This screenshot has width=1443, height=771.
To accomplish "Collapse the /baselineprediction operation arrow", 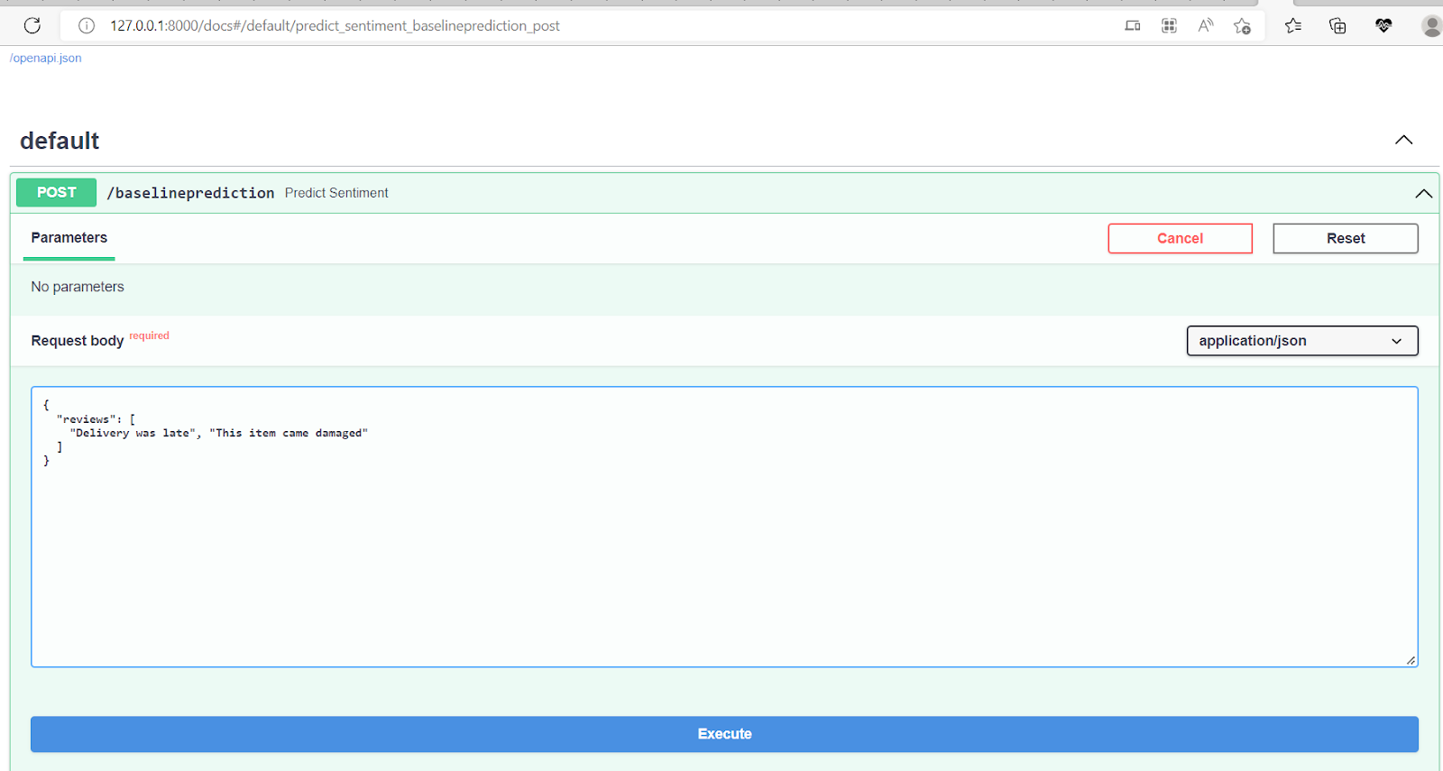I will 1424,194.
